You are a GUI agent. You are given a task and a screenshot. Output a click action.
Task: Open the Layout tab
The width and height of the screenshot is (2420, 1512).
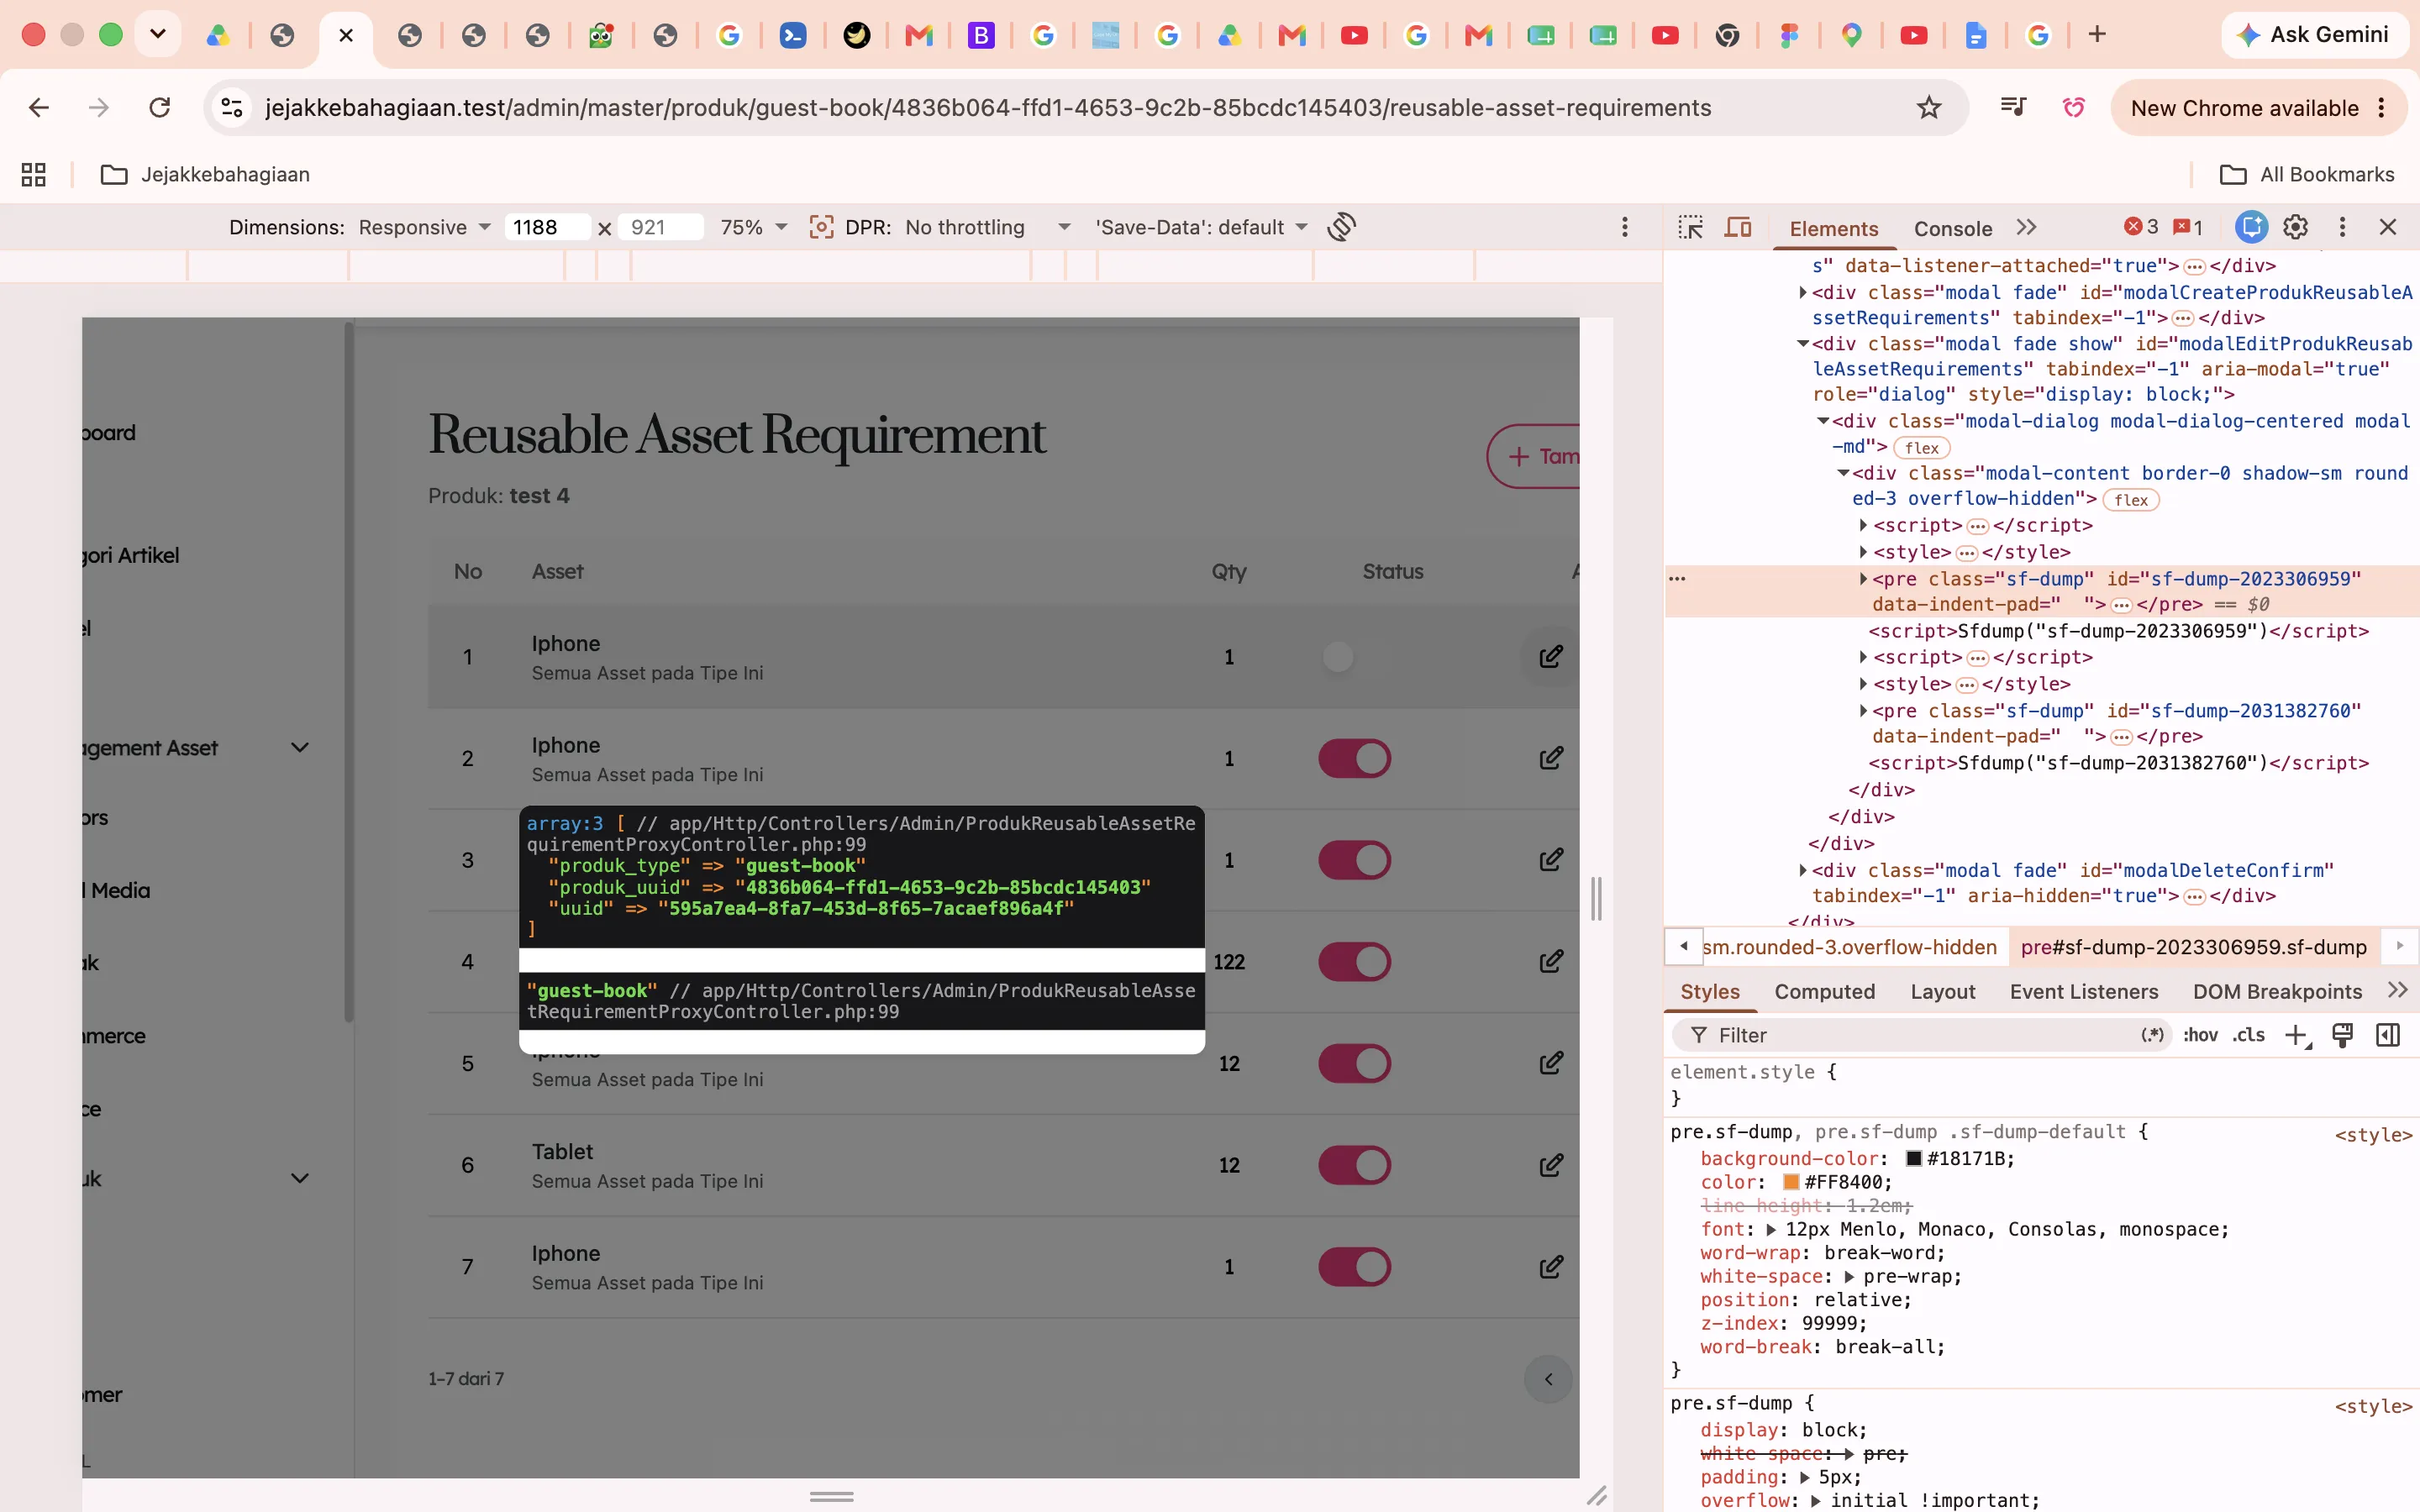click(x=1943, y=991)
